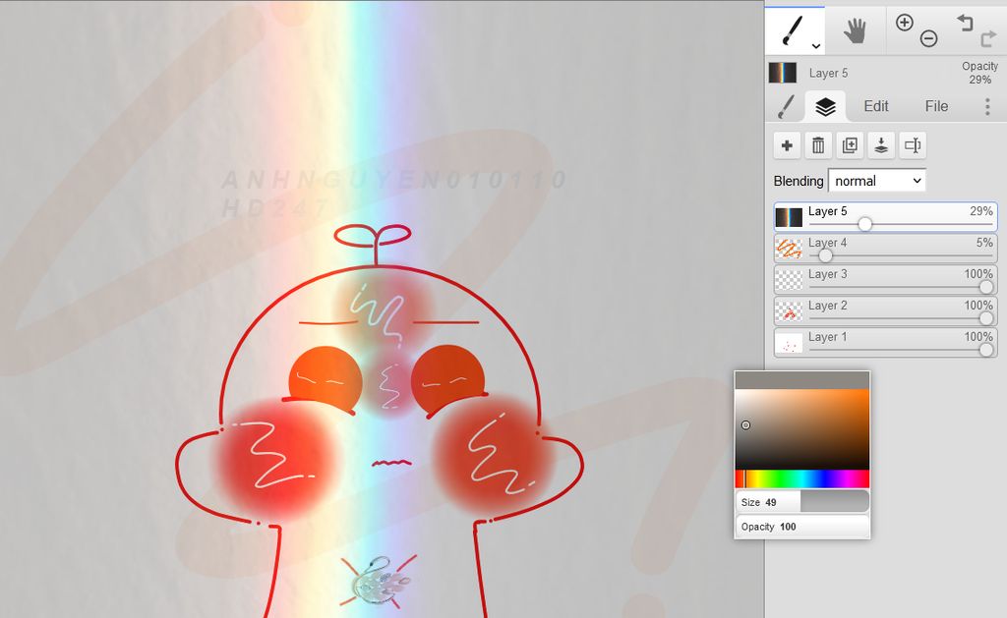Select the brush tool
Viewport: 1007px width, 618px height.
coord(792,29)
